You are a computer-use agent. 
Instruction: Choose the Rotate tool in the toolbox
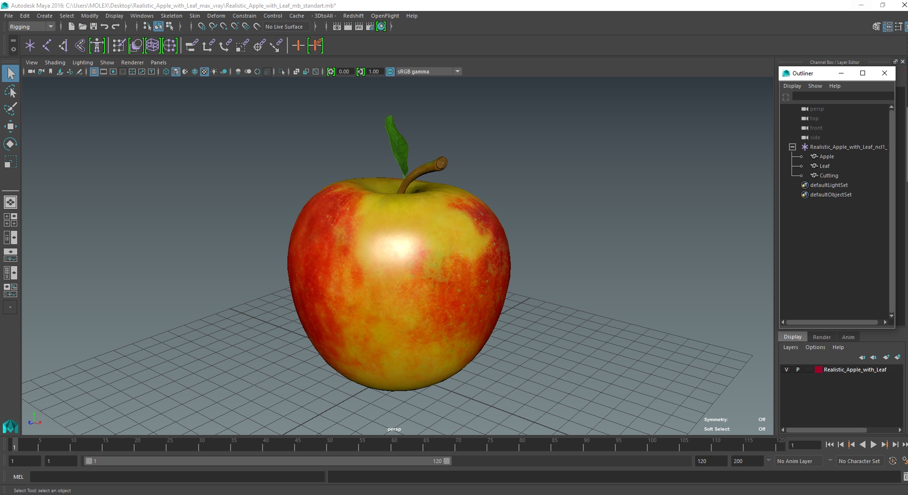point(11,144)
